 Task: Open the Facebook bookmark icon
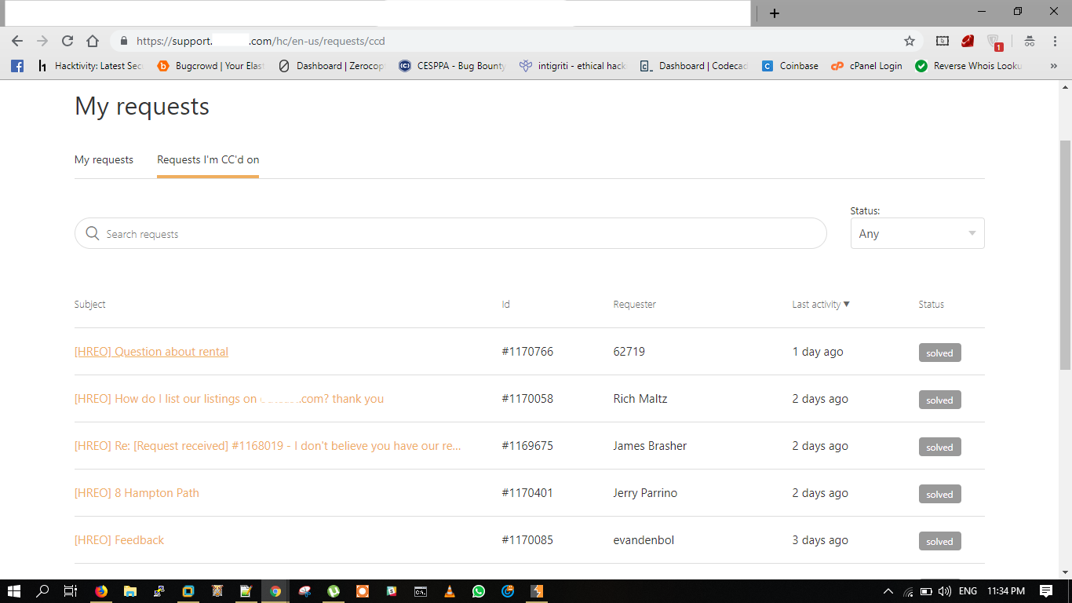pos(17,66)
